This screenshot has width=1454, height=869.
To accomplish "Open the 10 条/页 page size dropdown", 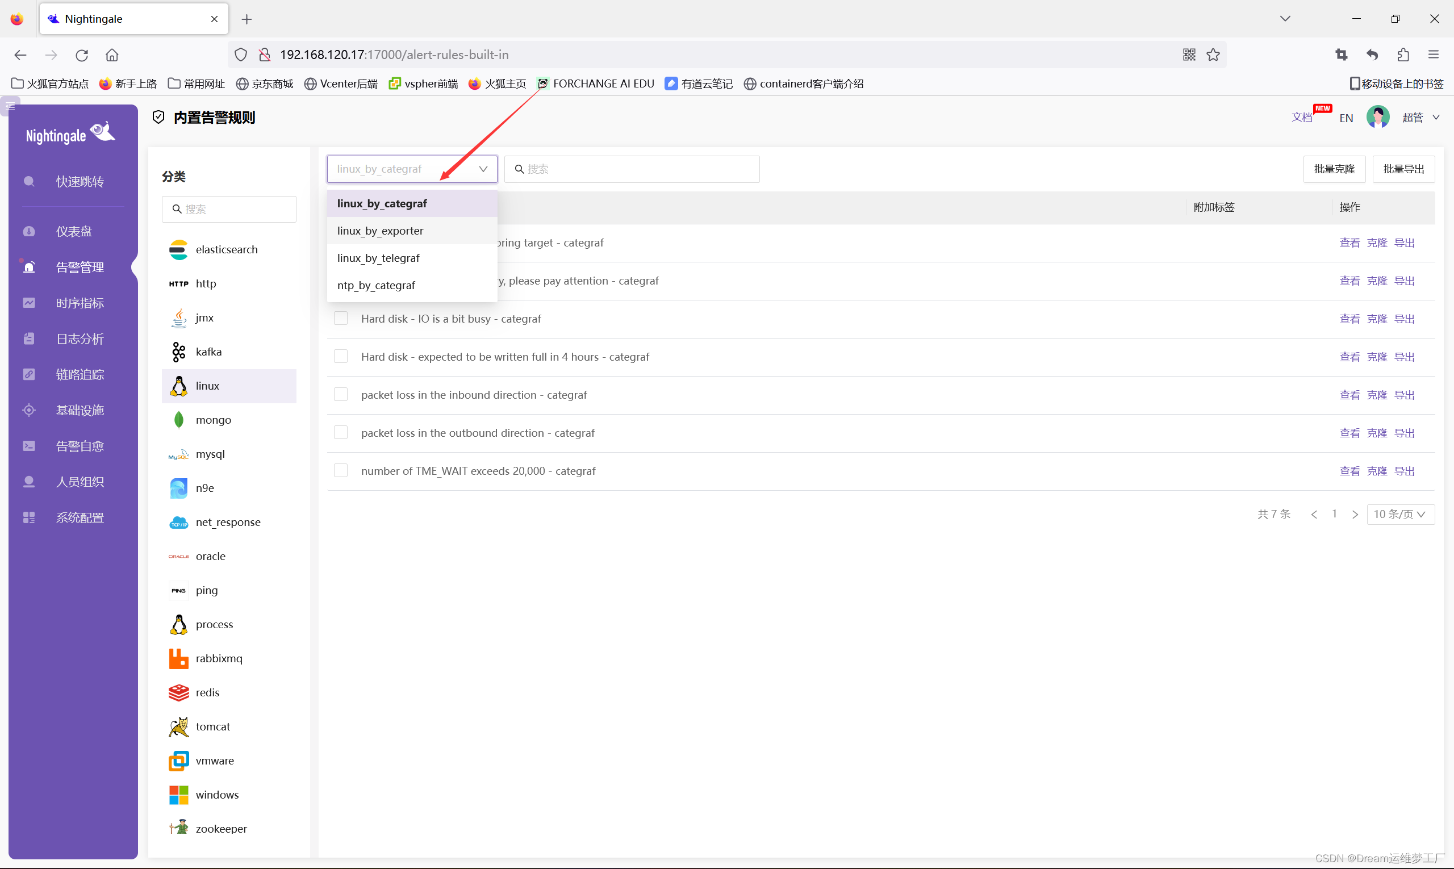I will pos(1400,514).
